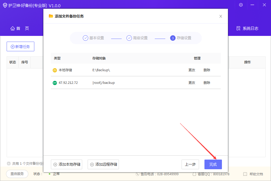271x181 pixels.
Task: Click the 47.92.212.72 server address
Action: [x=68, y=83]
